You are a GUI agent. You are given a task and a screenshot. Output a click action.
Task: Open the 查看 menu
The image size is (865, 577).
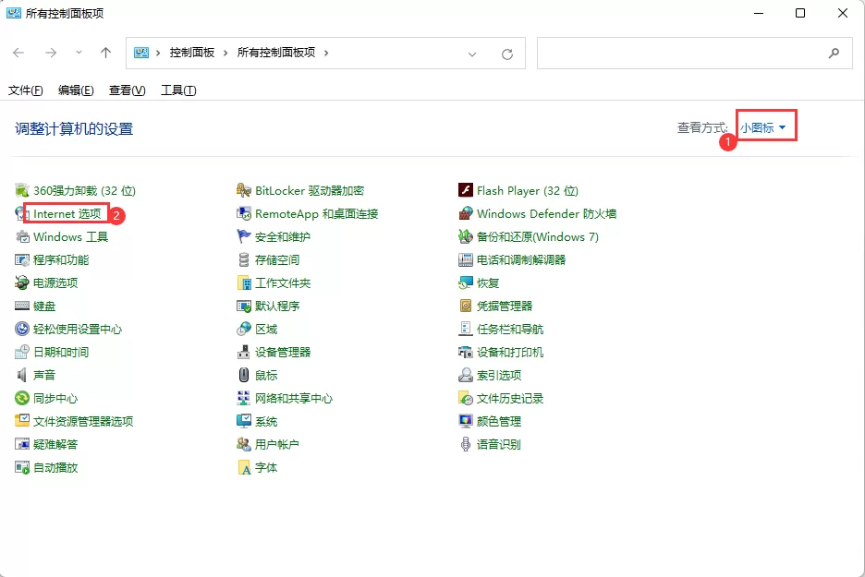(x=127, y=90)
